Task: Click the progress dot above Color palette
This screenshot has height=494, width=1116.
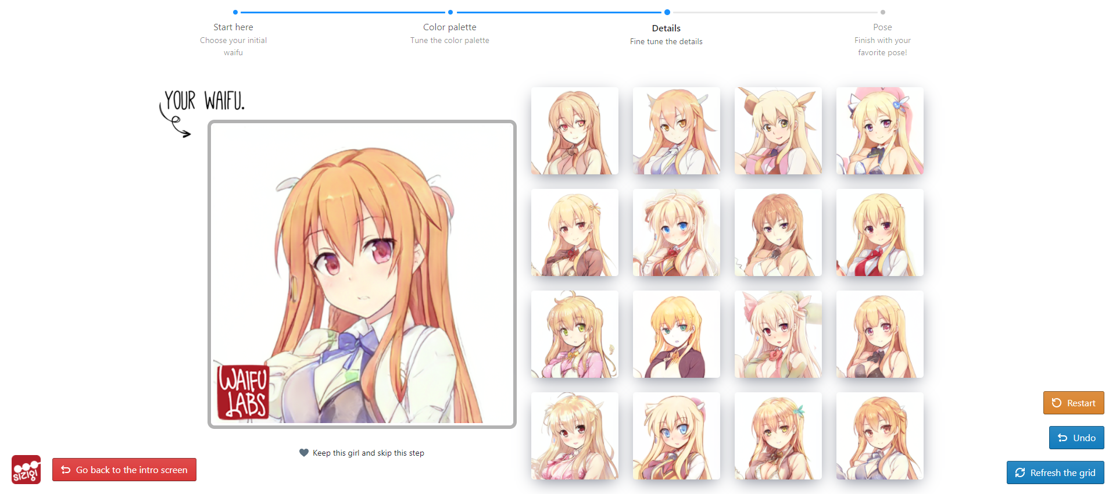Action: click(450, 12)
